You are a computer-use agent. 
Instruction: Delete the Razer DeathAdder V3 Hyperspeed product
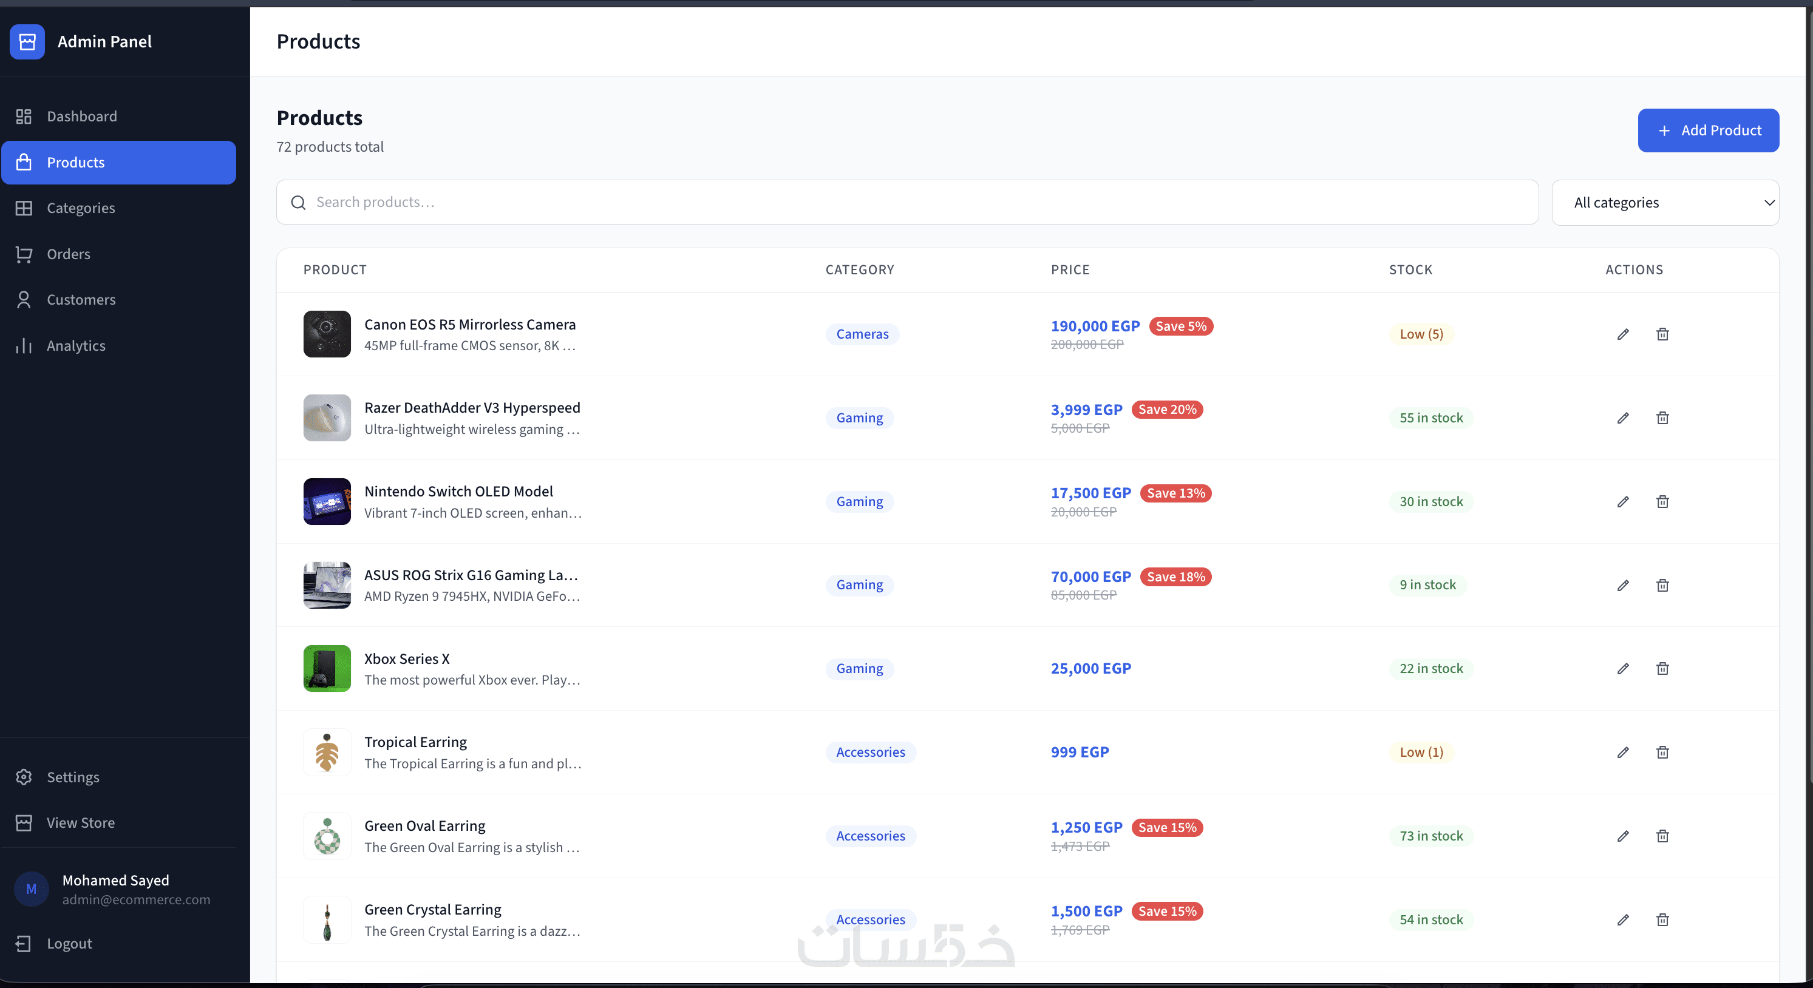(1662, 418)
